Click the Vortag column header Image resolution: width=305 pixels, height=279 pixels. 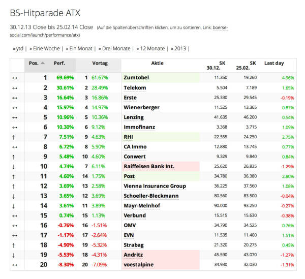tap(99, 63)
